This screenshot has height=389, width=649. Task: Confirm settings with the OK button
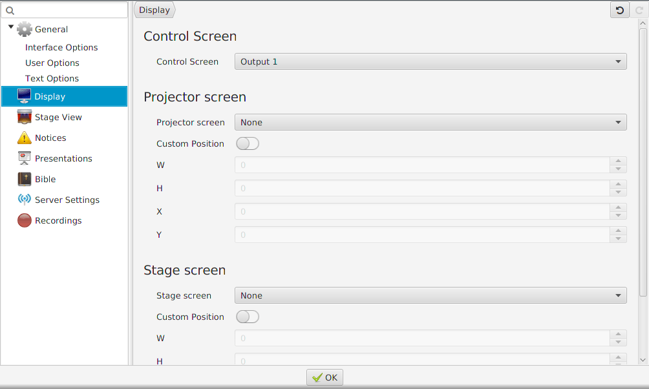tap(324, 377)
